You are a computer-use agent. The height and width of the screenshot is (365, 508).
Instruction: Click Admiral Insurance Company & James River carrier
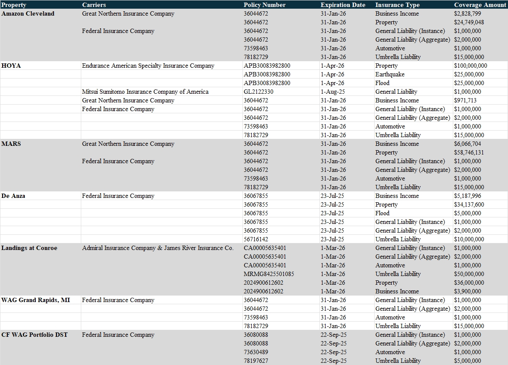(158, 248)
